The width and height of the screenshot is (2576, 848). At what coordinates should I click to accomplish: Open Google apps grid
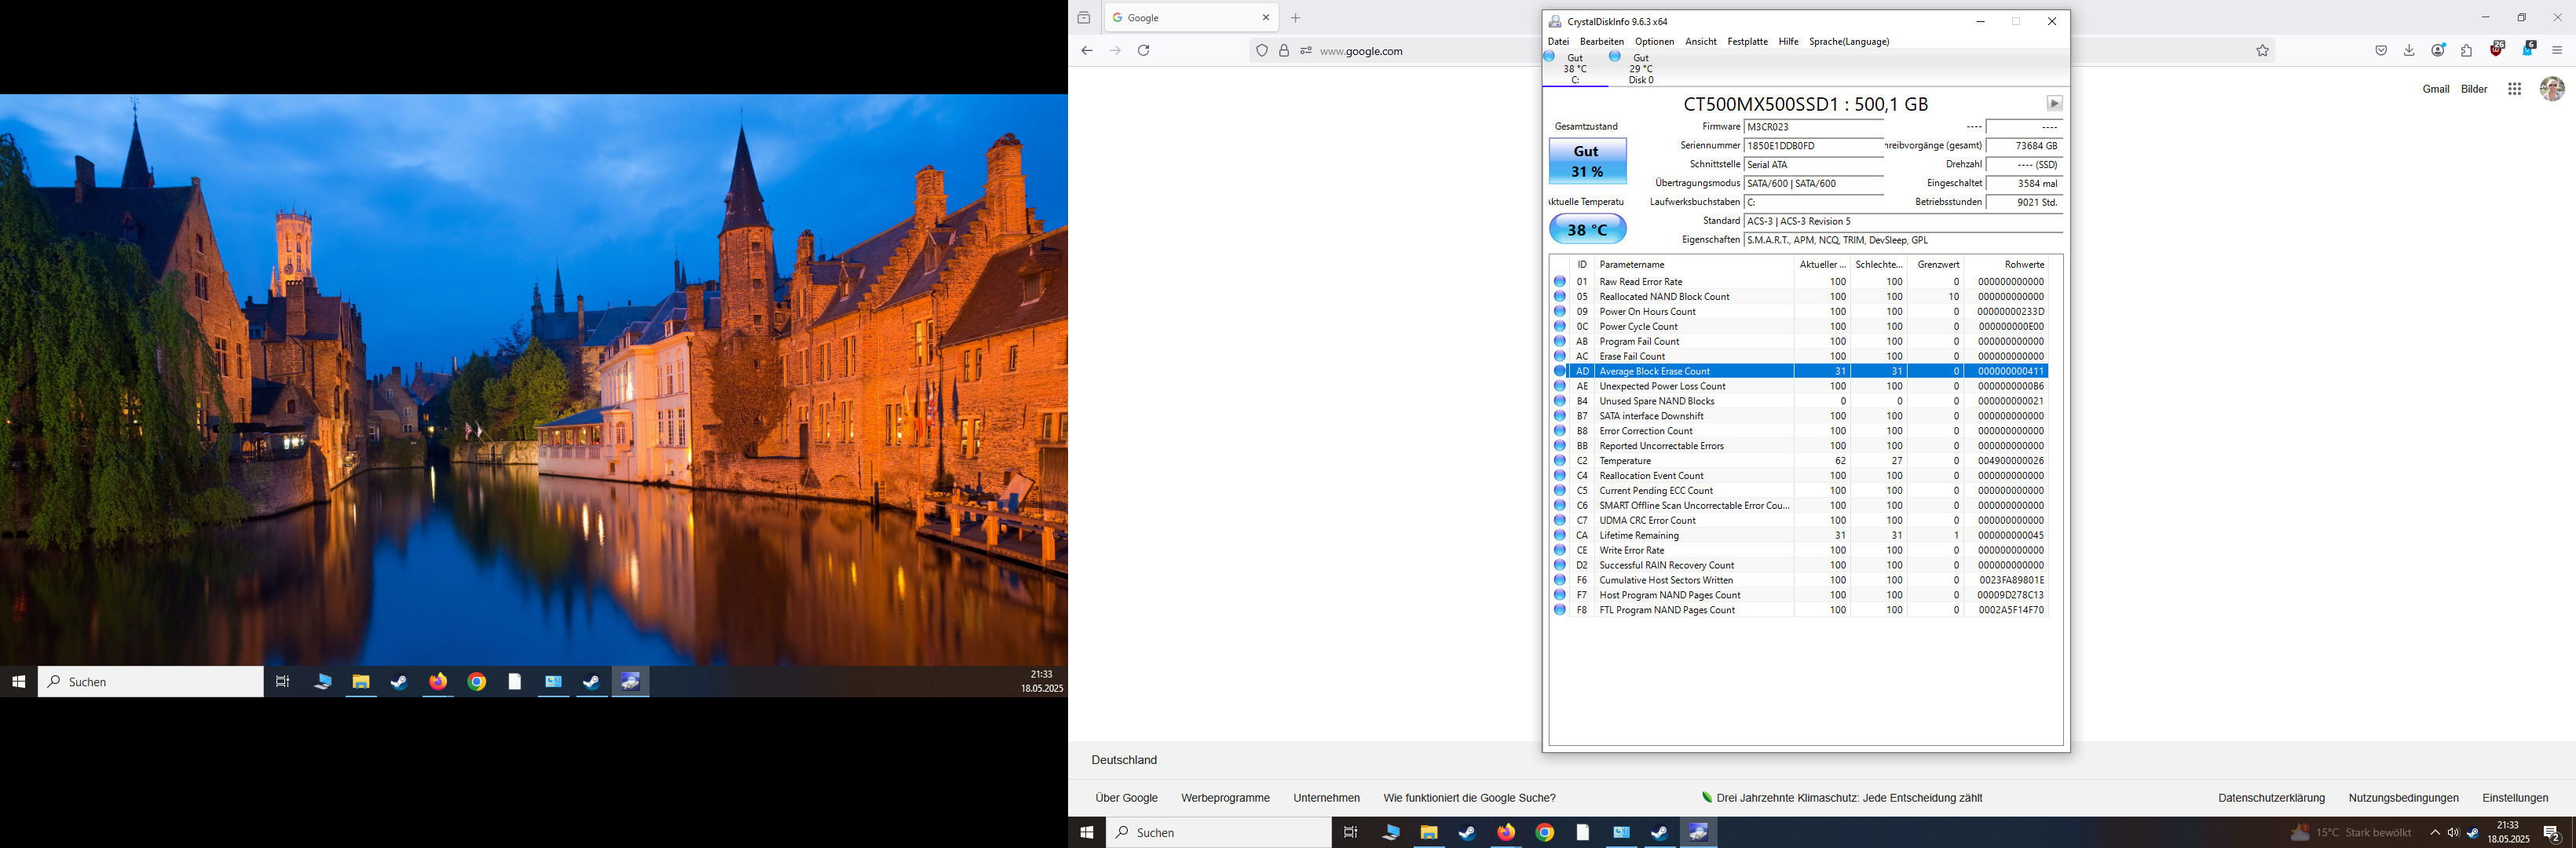(2514, 89)
